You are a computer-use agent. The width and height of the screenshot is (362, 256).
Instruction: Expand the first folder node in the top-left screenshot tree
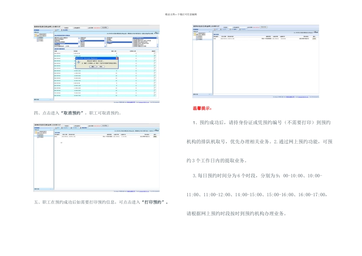[x=34, y=34]
